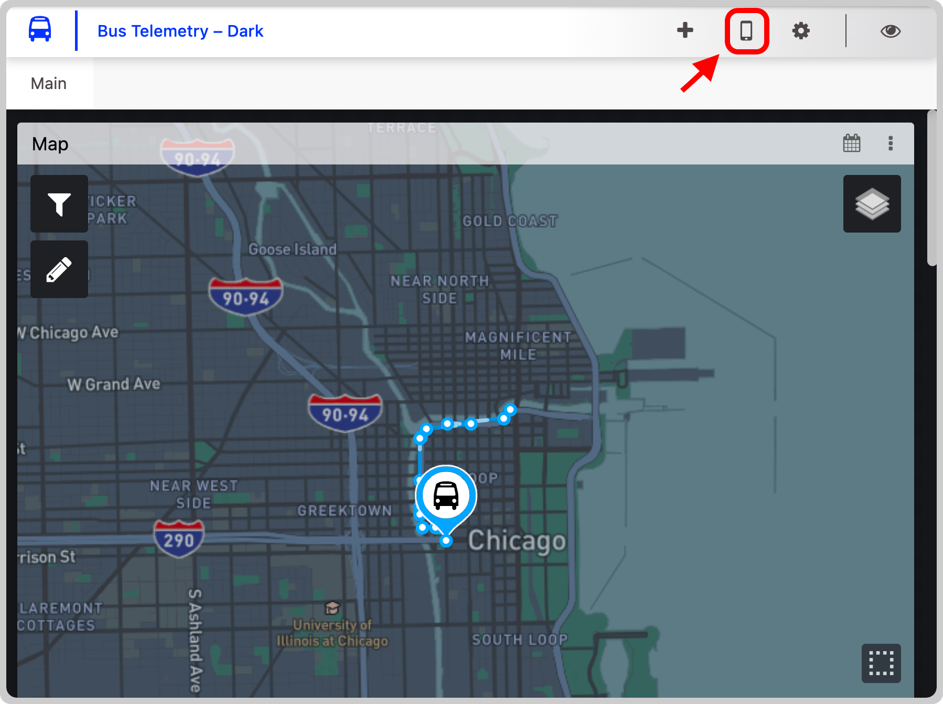Click the 290 interstate shield

[x=179, y=539]
